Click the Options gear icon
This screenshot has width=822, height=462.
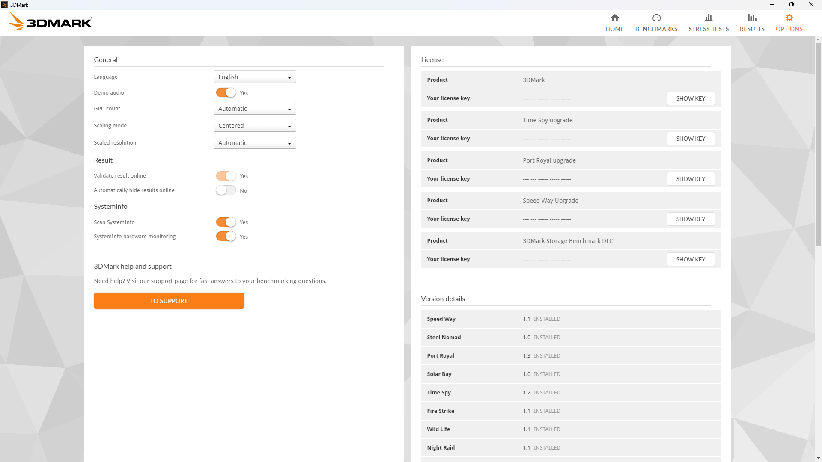point(789,18)
